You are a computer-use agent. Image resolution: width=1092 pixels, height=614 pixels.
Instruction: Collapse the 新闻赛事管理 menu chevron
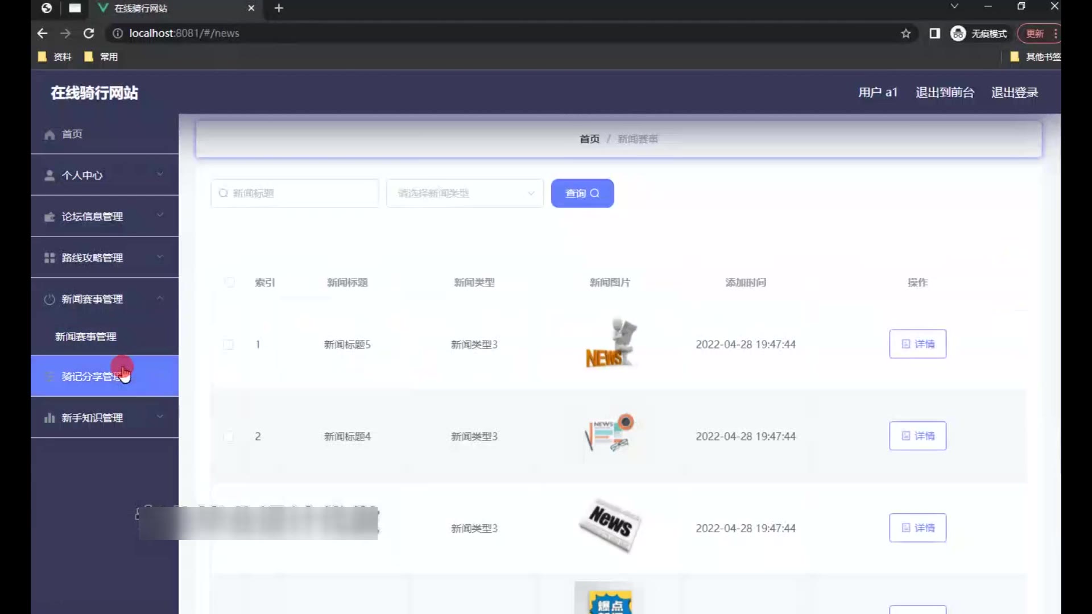(160, 298)
